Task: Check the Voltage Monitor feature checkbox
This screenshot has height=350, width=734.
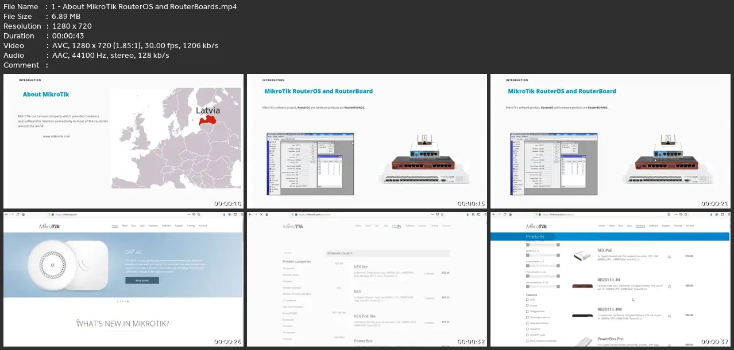Action: 528,312
